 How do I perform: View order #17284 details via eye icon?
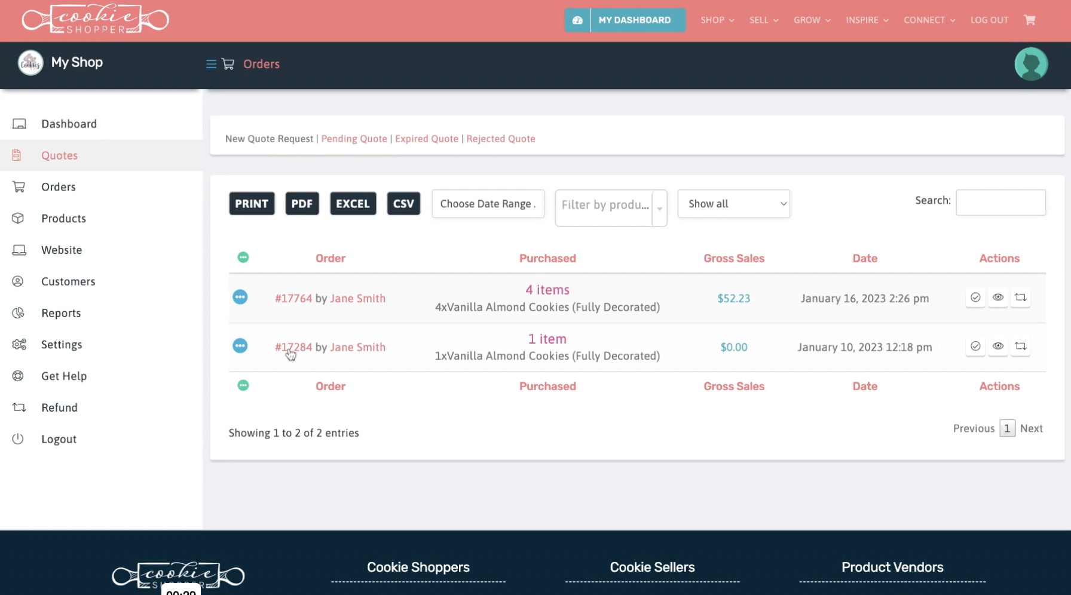[x=998, y=346]
